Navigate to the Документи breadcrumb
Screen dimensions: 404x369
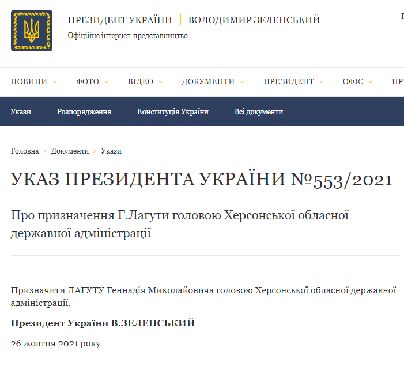pos(70,151)
